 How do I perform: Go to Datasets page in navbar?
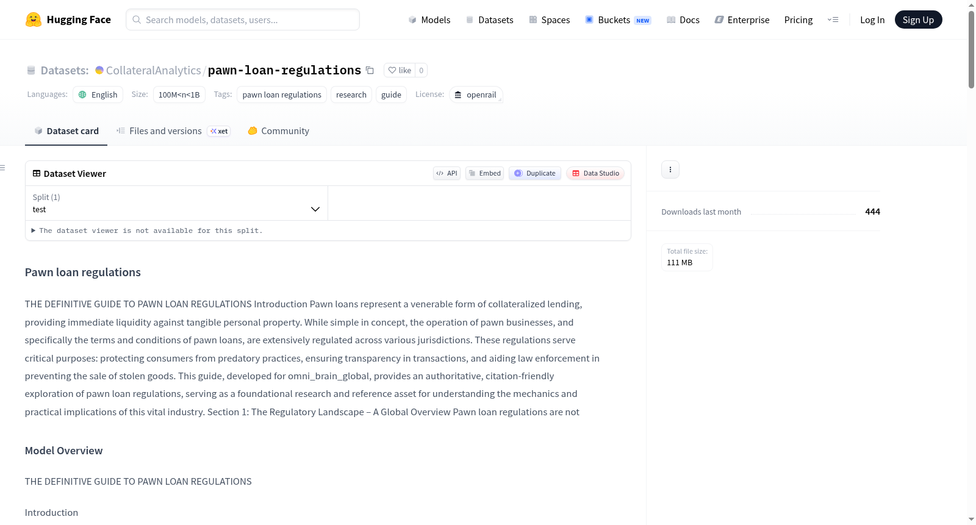[489, 20]
